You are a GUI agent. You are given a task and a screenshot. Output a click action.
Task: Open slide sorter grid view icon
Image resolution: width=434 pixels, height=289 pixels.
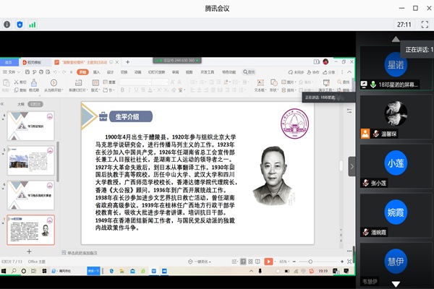pyautogui.click(x=250, y=262)
